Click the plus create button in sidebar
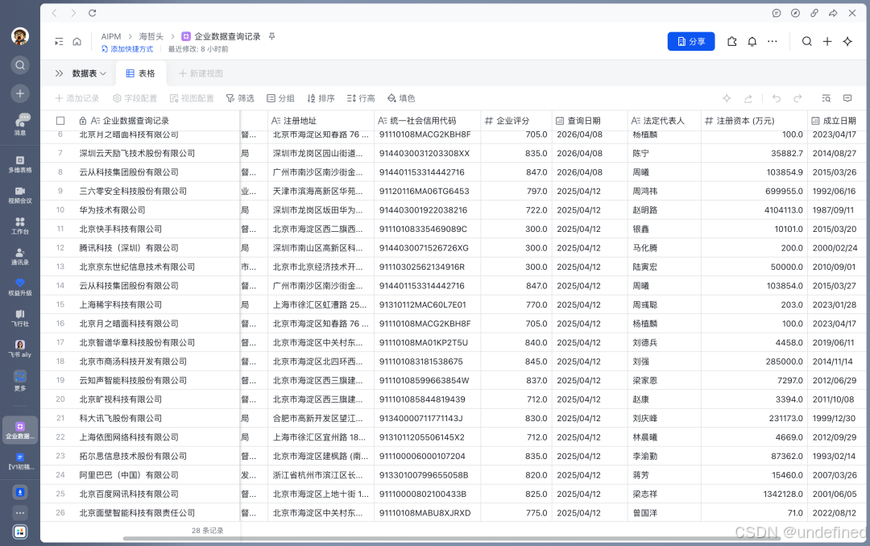 click(x=20, y=93)
